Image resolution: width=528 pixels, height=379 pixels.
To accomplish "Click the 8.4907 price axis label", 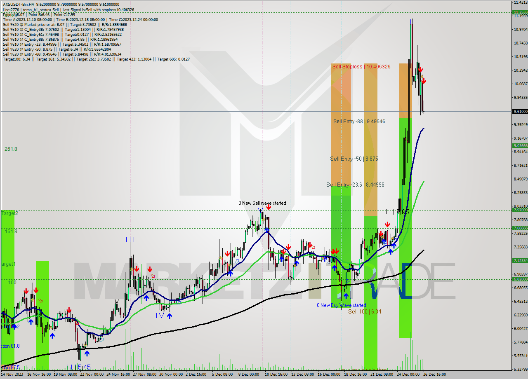I will [520, 179].
